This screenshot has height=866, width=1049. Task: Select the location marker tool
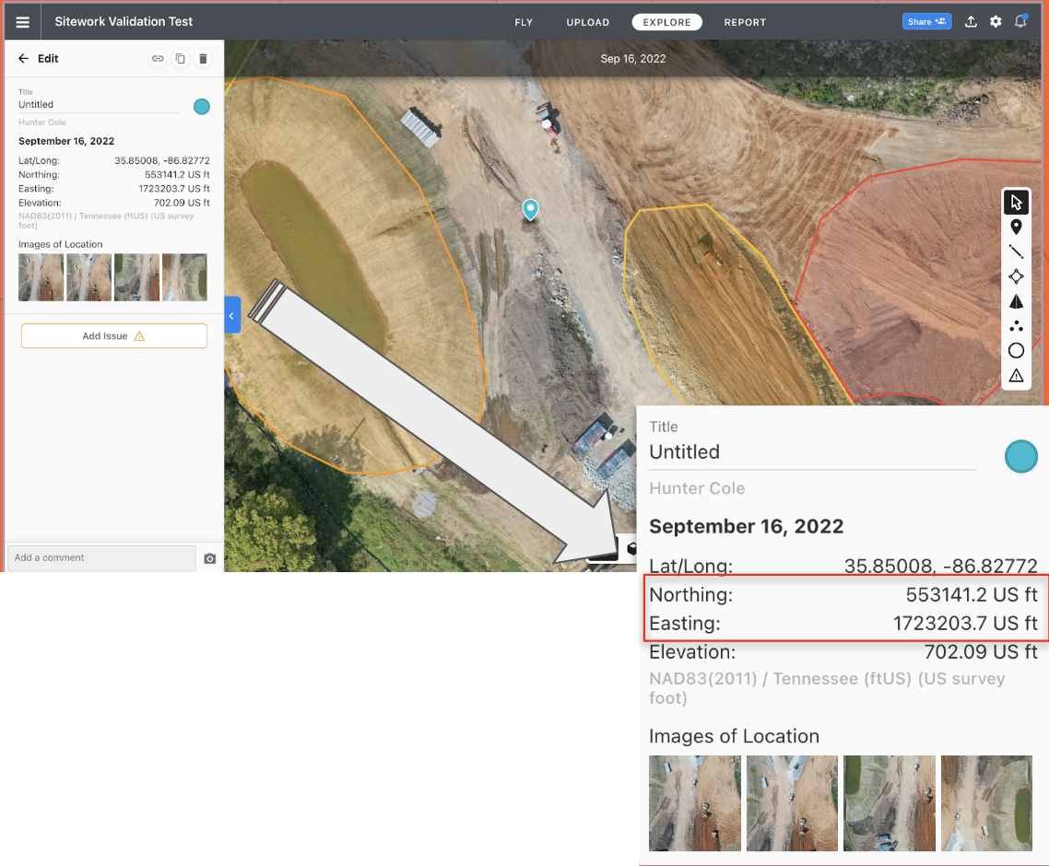[1016, 227]
